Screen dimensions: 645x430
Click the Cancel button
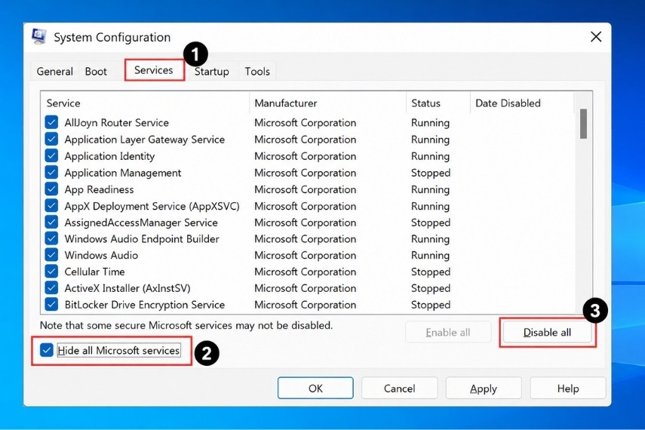399,388
